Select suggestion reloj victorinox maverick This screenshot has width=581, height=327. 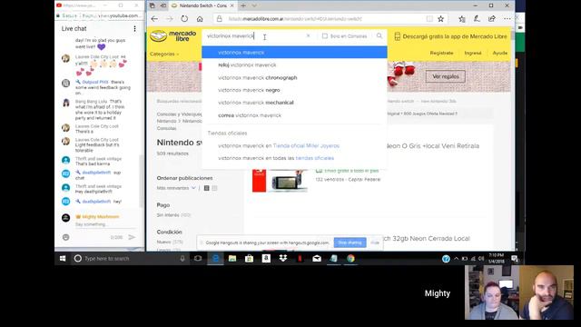(x=294, y=64)
